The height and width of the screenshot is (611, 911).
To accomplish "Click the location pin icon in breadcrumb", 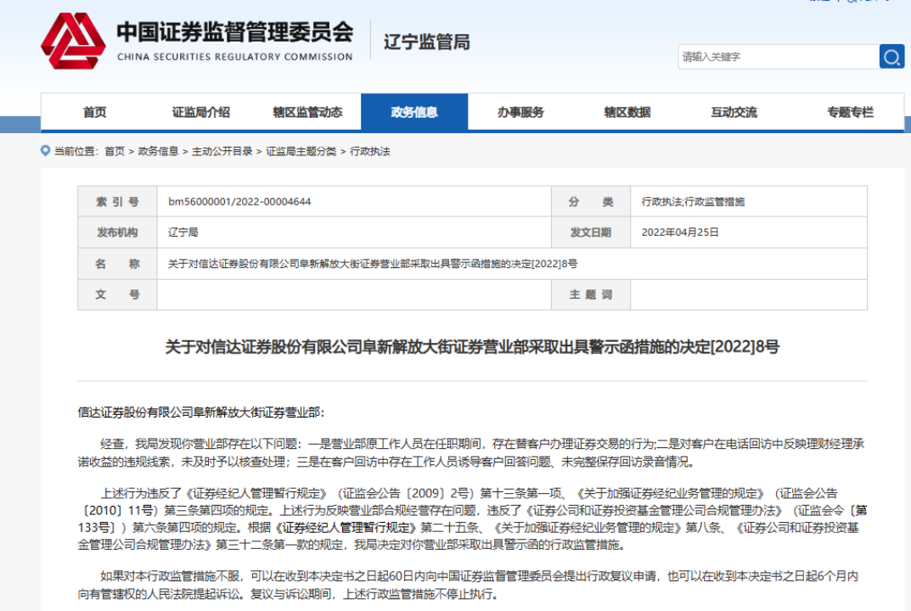I will click(x=46, y=151).
